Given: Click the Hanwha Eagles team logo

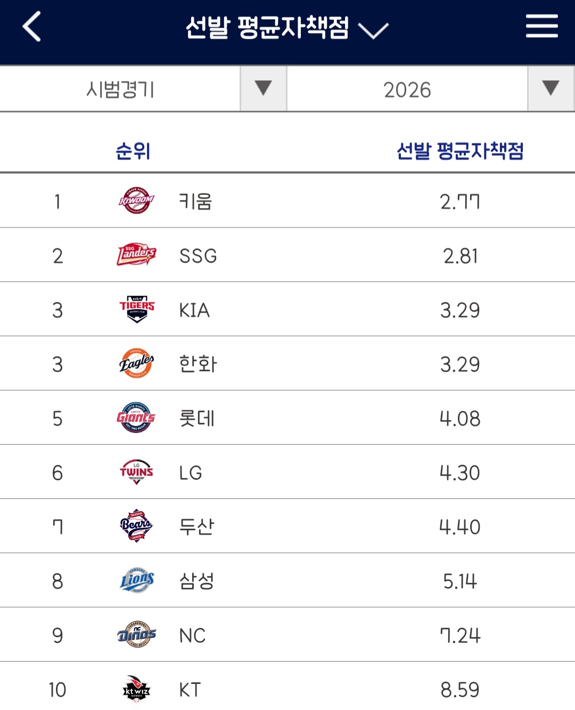Looking at the screenshot, I should tap(136, 364).
